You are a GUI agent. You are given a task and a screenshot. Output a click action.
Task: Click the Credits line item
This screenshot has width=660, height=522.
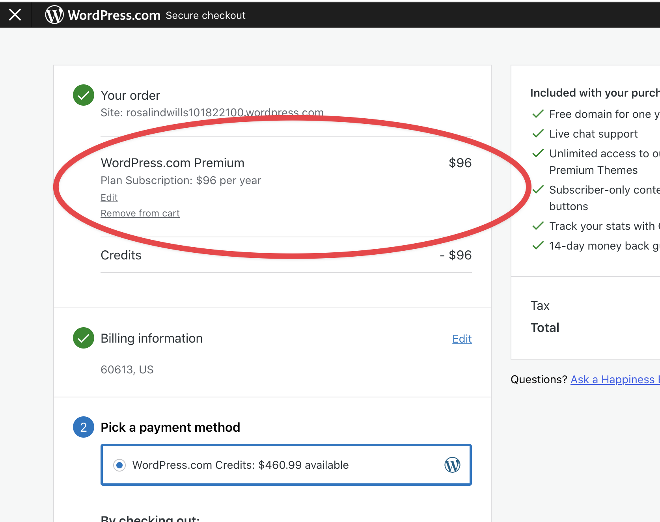[121, 255]
